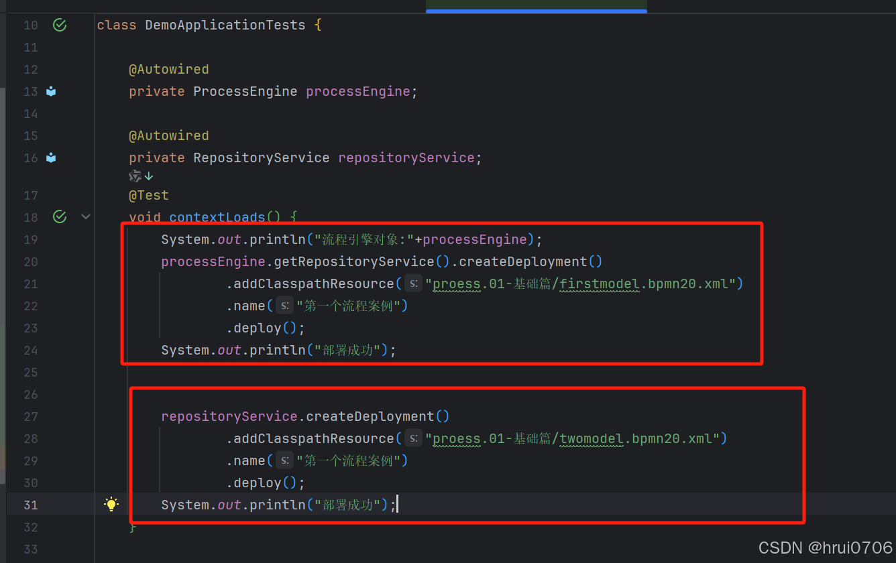Click the green test passed icon beside line 10
Image resolution: width=896 pixels, height=563 pixels.
[59, 25]
